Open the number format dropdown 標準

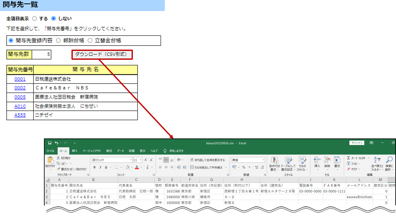pyautogui.click(x=248, y=160)
